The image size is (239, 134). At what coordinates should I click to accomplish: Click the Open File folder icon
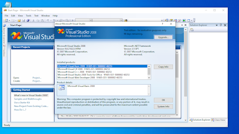[x=19, y=20]
